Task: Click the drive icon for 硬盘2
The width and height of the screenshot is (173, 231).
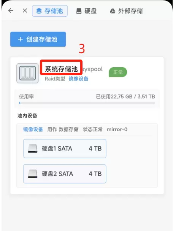Action: 33,174
